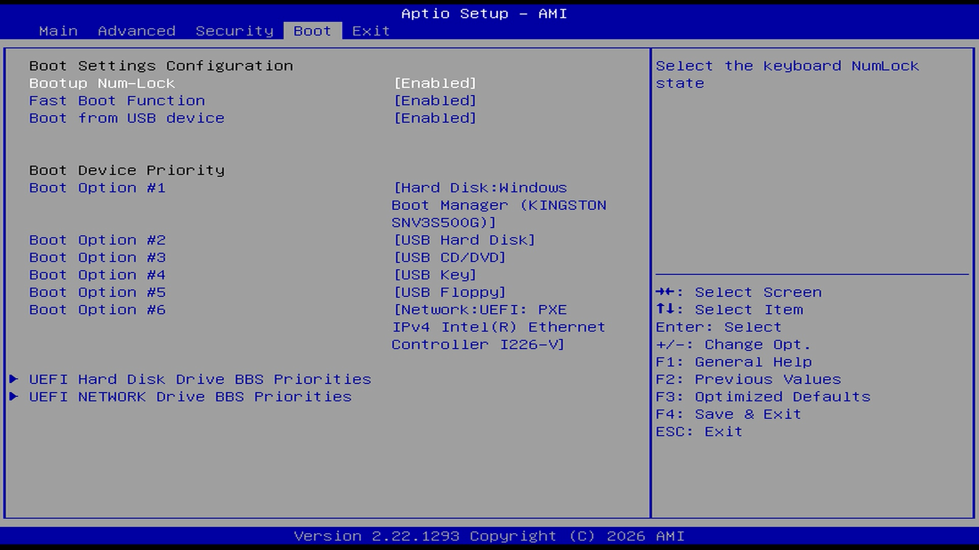Click the Select Screen key hint
The height and width of the screenshot is (550, 979).
738,292
